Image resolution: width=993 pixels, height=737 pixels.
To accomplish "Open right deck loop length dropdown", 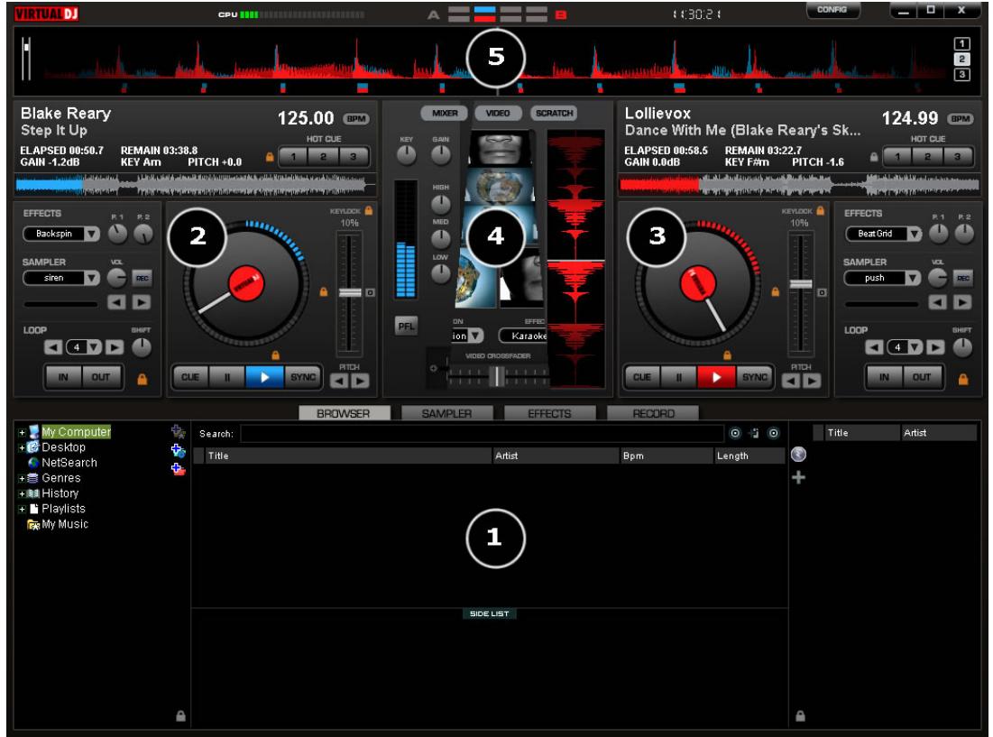I will 915,347.
